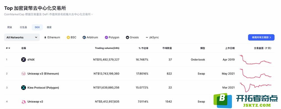The height and width of the screenshot is (109, 281).
Task: Click the Uniswap v3 (Ethereum) logo icon
Action: tap(24, 74)
